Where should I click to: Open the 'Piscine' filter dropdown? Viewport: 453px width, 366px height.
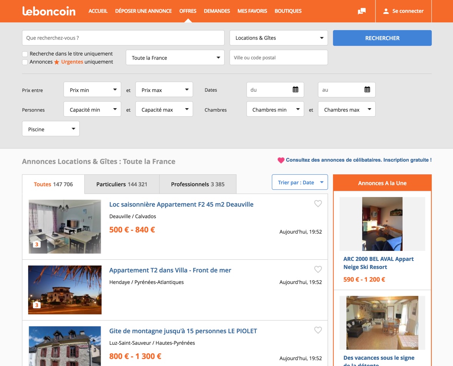tap(50, 129)
